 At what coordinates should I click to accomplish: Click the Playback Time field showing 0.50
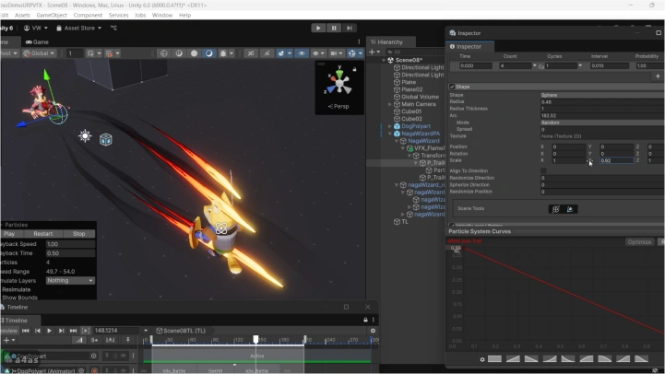(x=70, y=253)
